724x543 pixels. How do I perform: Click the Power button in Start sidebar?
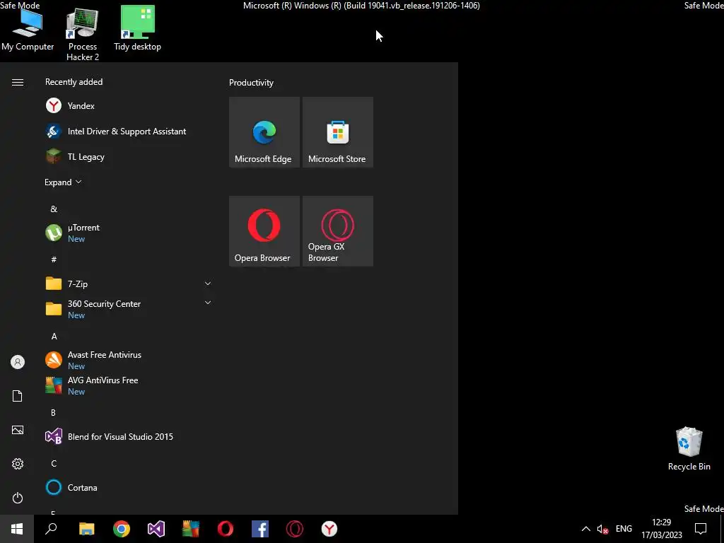[x=18, y=498]
